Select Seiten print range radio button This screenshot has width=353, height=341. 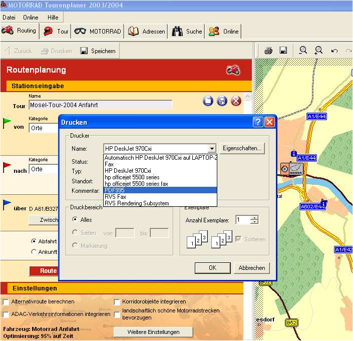75,232
